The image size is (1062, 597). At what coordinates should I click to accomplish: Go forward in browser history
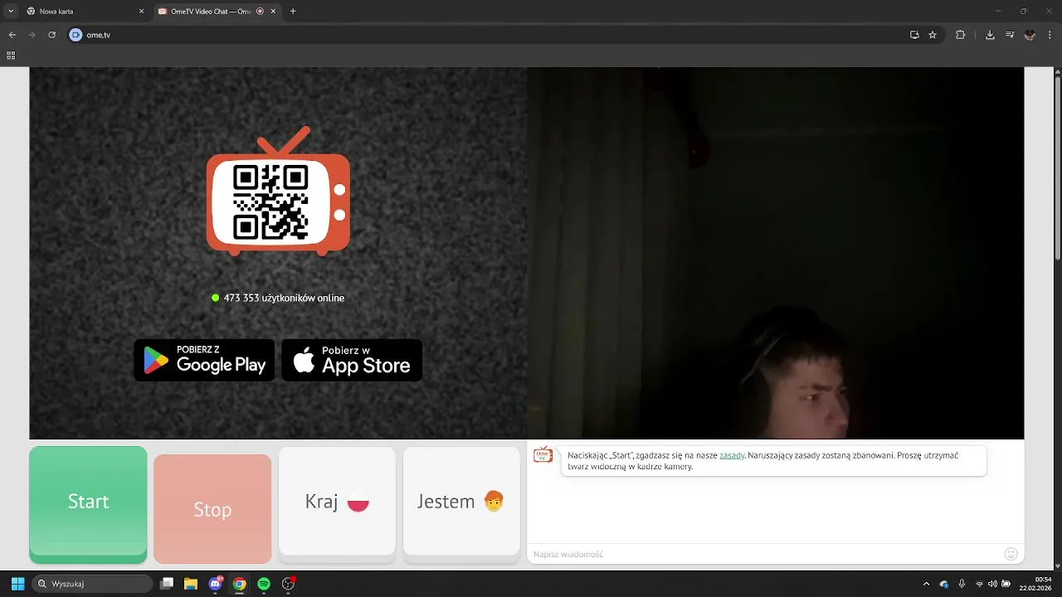(32, 35)
